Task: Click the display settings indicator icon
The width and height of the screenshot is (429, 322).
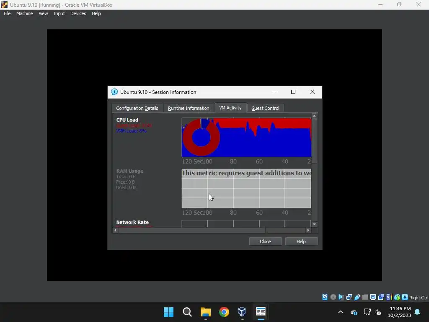Action: (x=373, y=297)
